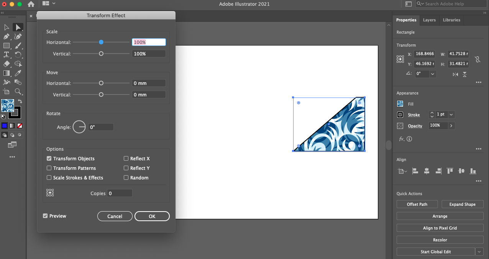This screenshot has width=489, height=259.
Task: Switch to the Libraries tab
Action: point(451,20)
